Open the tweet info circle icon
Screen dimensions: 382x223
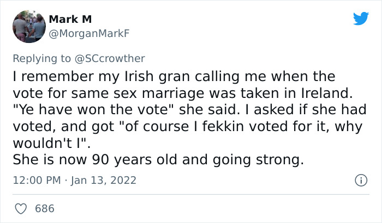pyautogui.click(x=360, y=180)
